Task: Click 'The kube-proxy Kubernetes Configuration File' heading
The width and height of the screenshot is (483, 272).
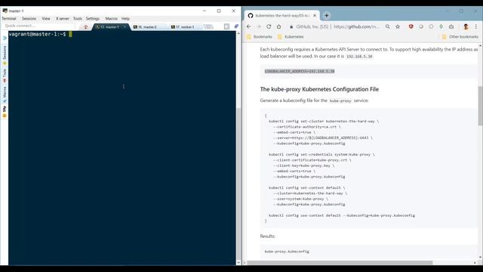Action: pyautogui.click(x=319, y=89)
